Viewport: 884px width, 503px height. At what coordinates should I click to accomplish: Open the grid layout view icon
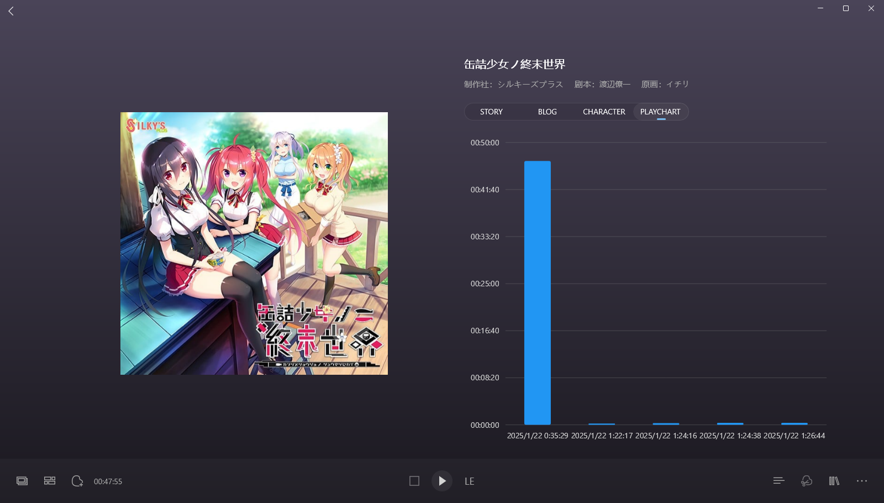(50, 481)
